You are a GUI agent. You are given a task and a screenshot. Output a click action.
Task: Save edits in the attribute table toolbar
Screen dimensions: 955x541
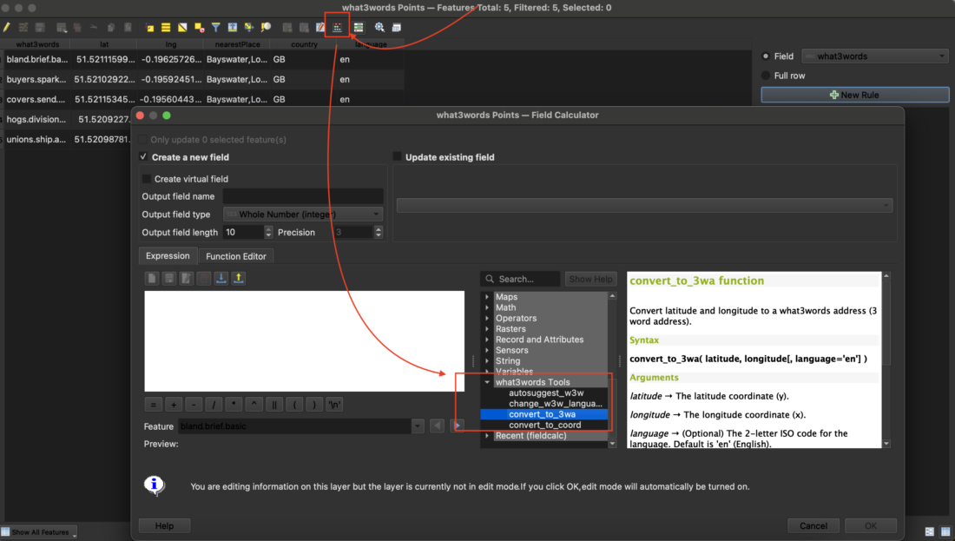click(40, 28)
